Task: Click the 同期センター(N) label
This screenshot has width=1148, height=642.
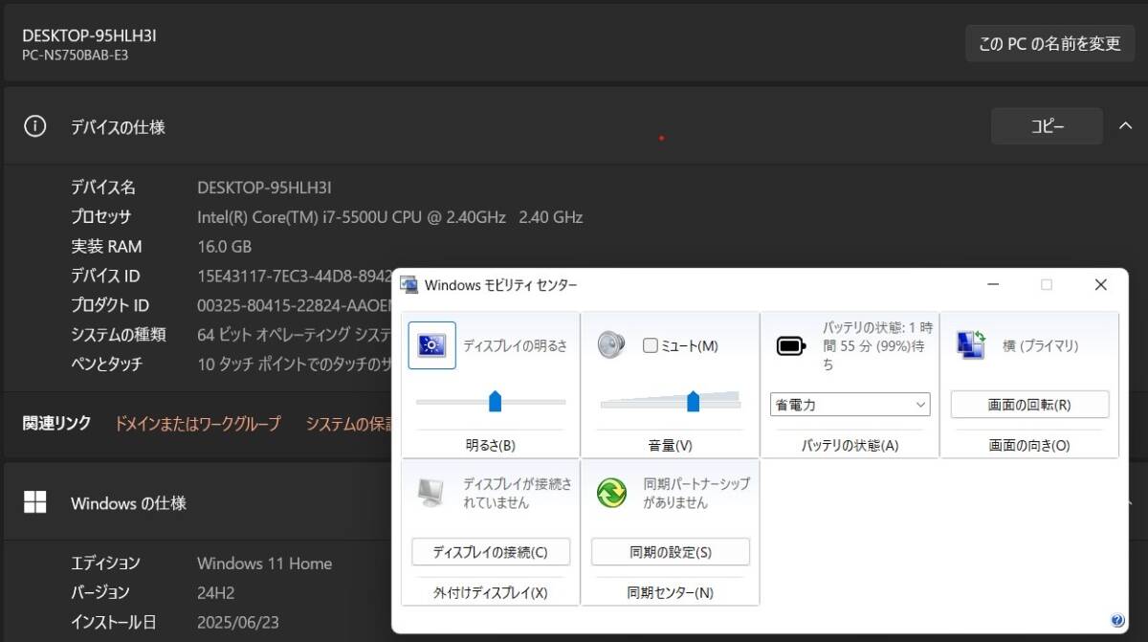Action: point(671,592)
